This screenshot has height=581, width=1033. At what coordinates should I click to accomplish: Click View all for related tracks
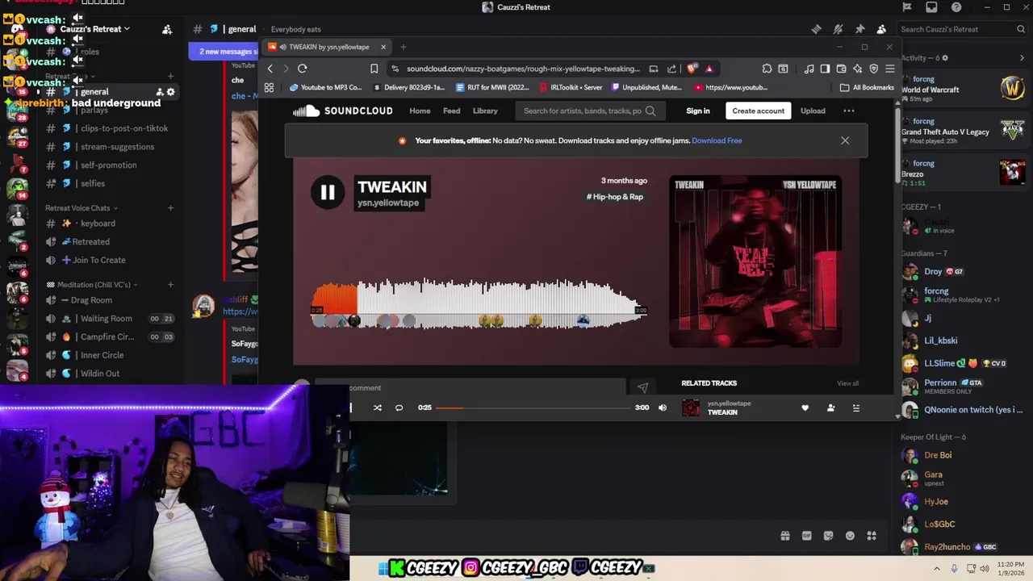click(847, 383)
